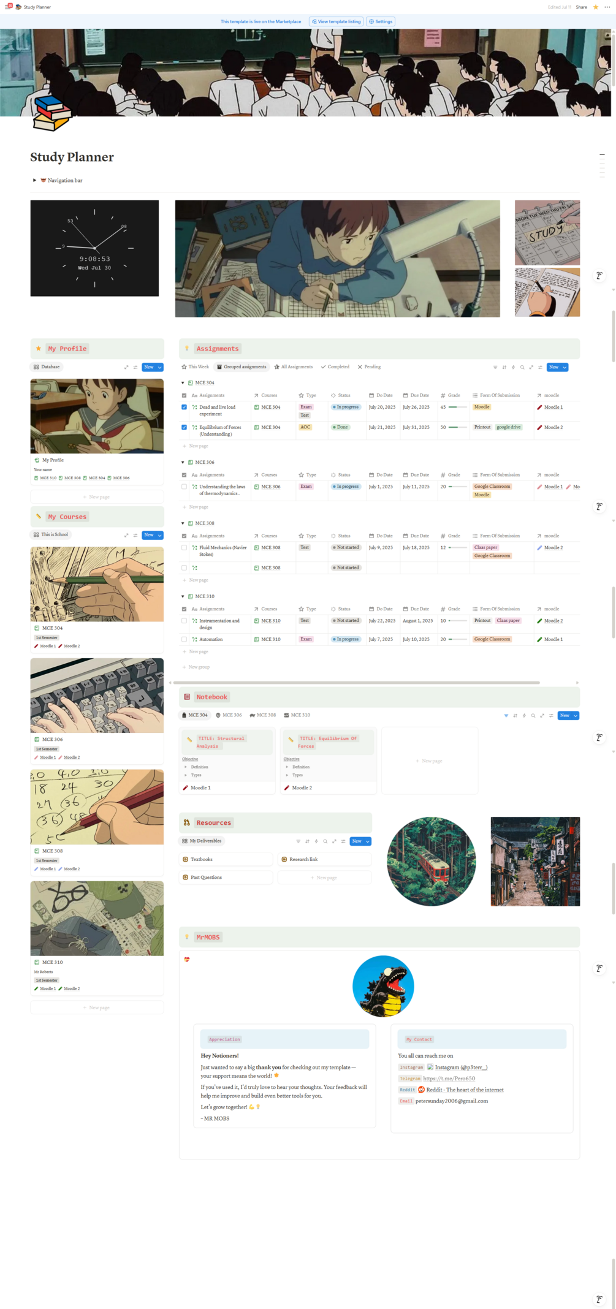Image resolution: width=616 pixels, height=1309 pixels.
Task: Open the Past Questions page
Action: (226, 878)
